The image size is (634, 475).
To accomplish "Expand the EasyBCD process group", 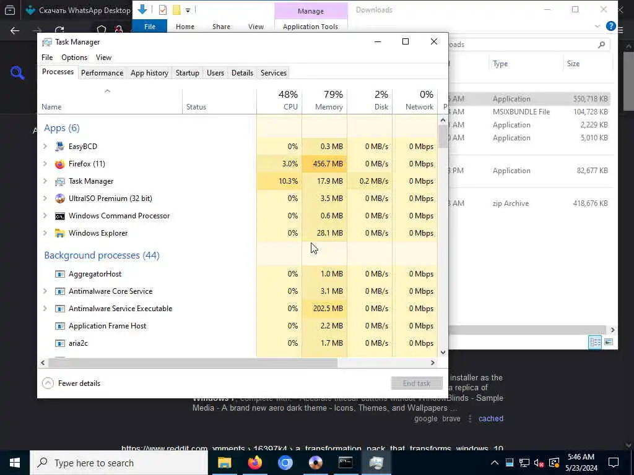I will (x=45, y=147).
